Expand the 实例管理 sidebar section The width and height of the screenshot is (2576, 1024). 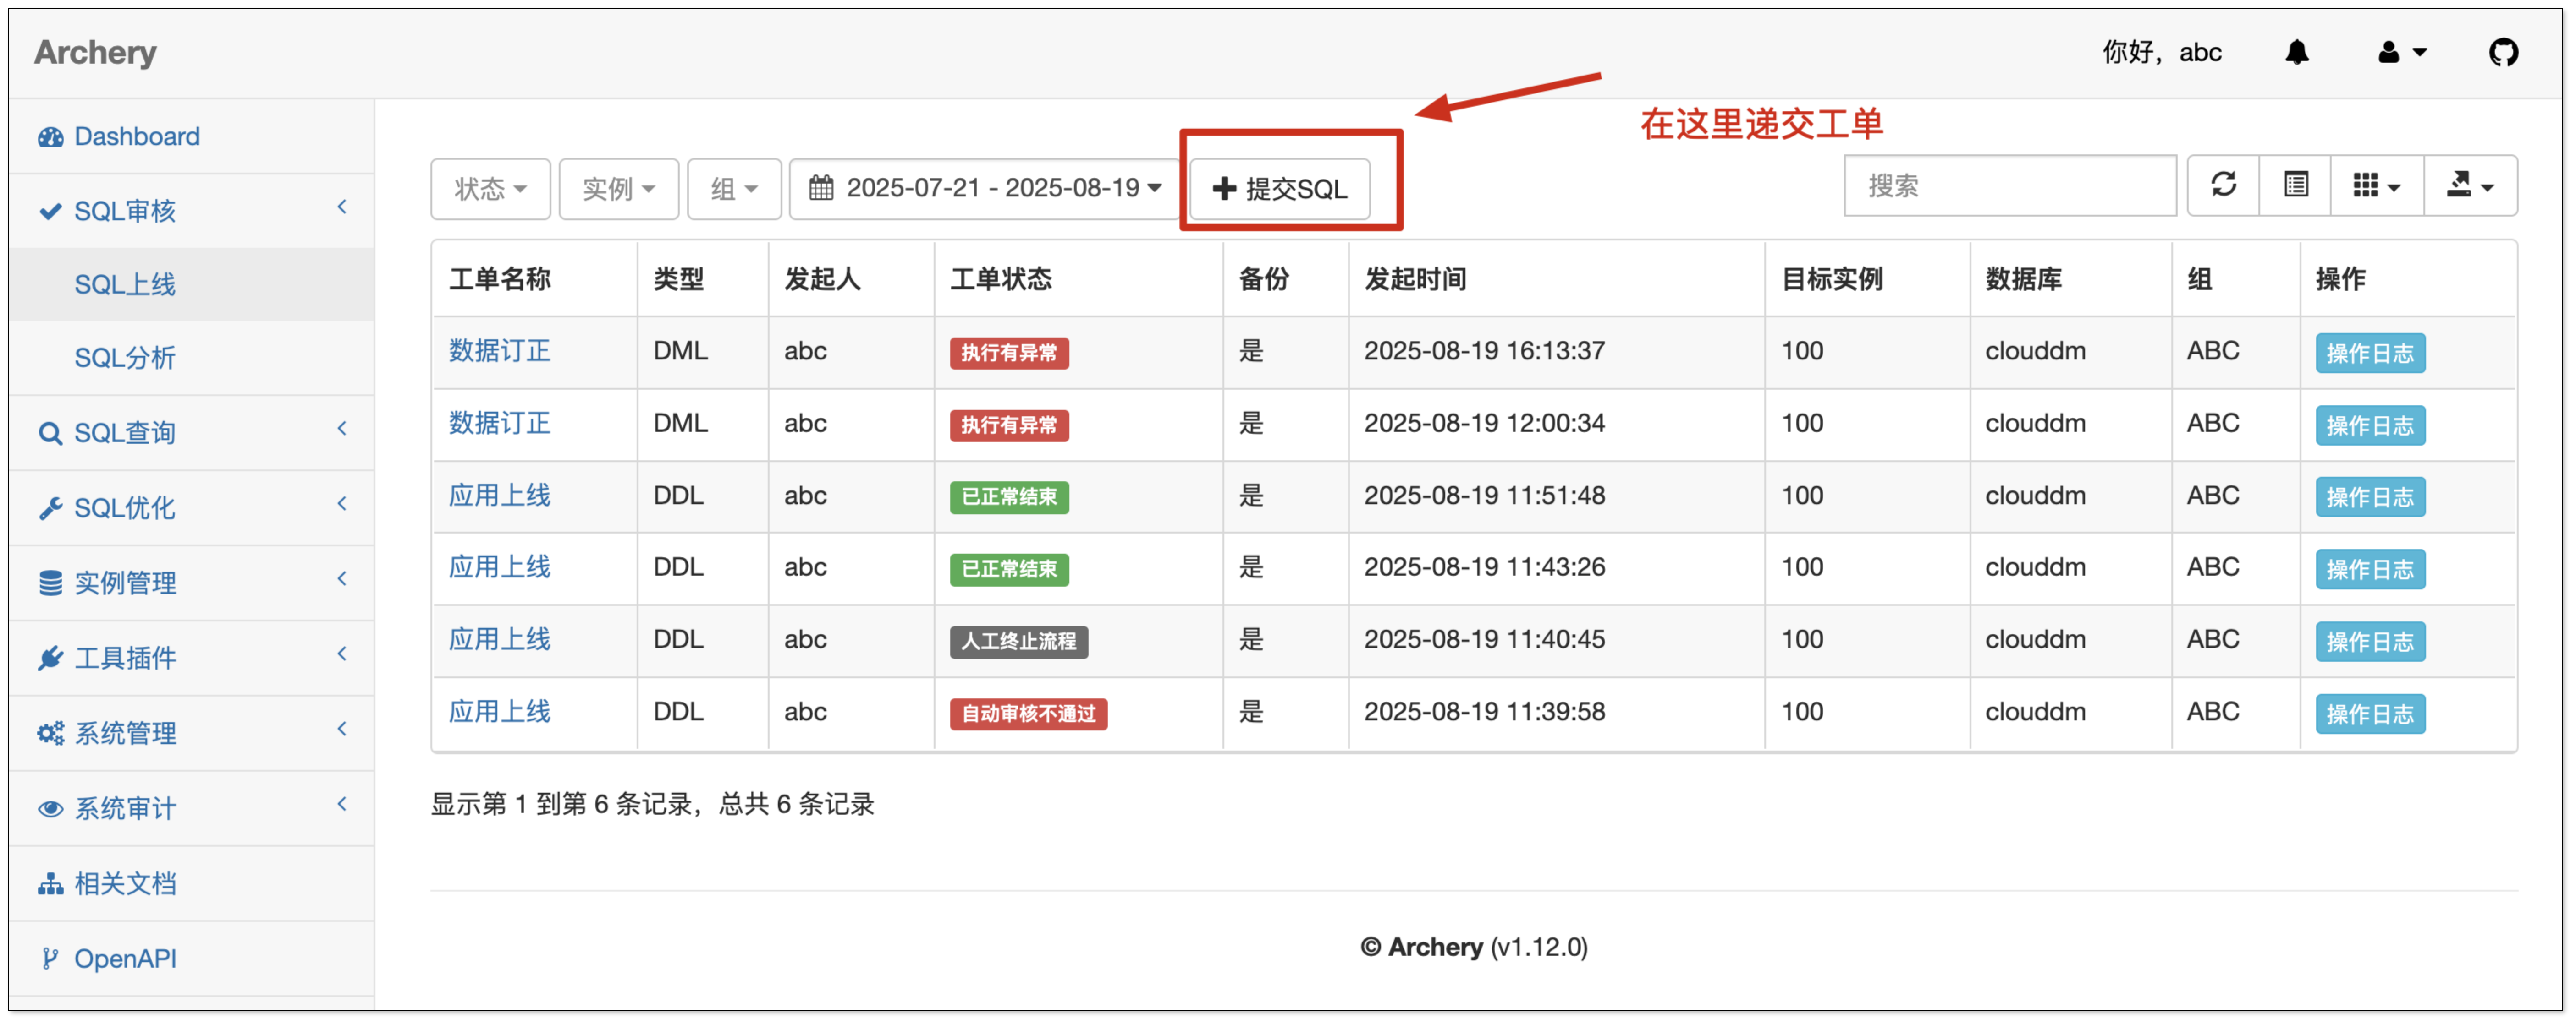(x=125, y=583)
